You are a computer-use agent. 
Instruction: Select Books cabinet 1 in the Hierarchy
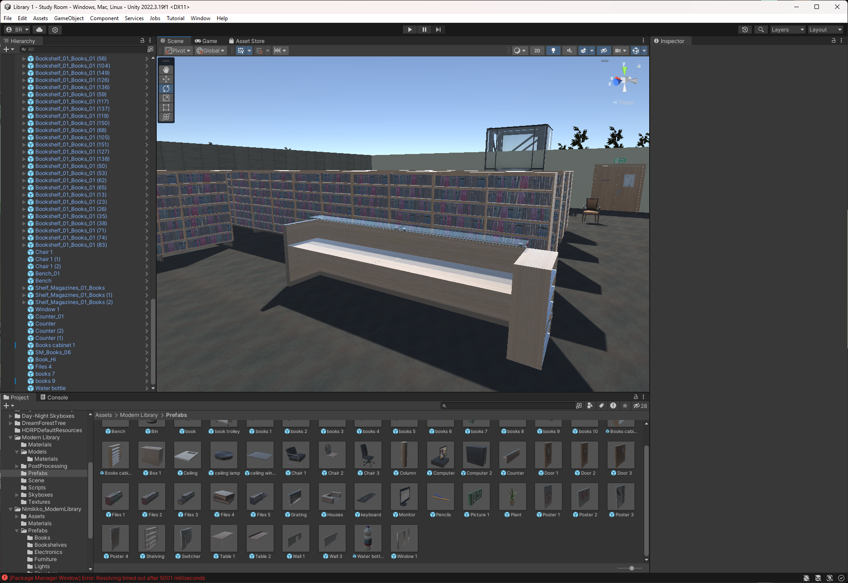click(55, 345)
